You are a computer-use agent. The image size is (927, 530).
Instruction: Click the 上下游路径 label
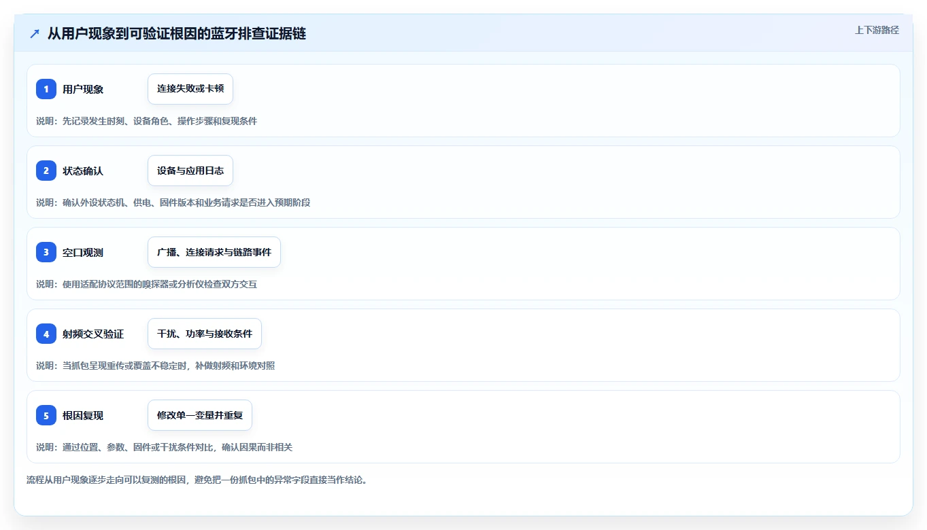tap(877, 30)
